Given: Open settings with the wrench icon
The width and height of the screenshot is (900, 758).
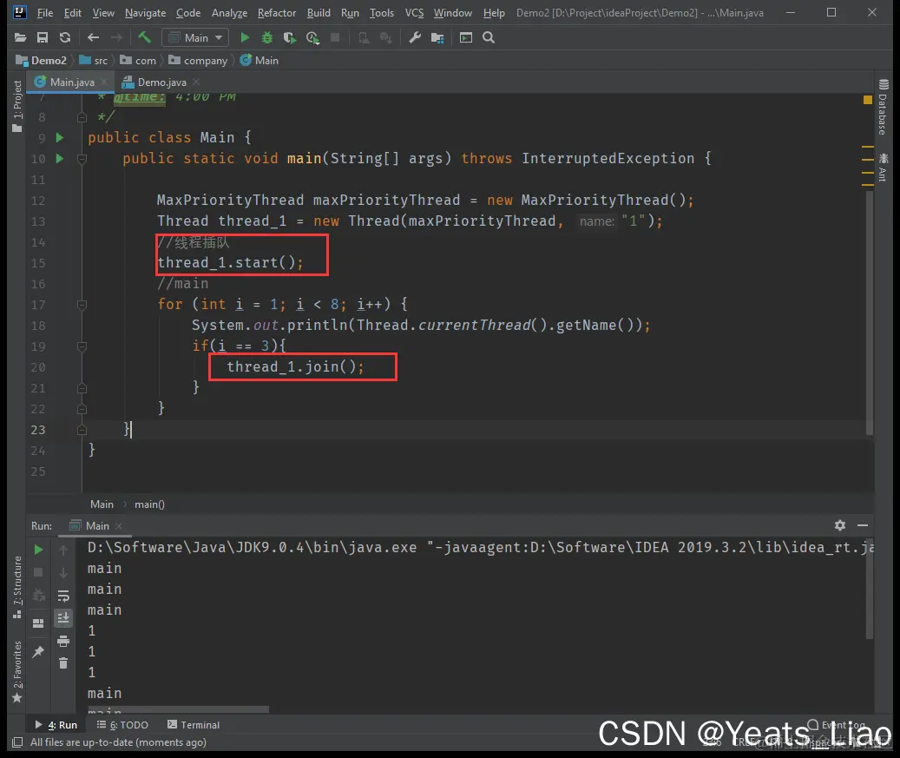Looking at the screenshot, I should click(414, 38).
